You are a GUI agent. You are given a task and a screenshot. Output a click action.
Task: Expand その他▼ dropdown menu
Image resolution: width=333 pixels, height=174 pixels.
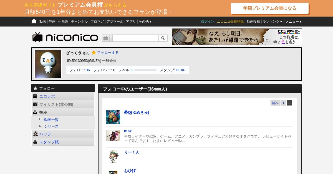[x=145, y=22]
